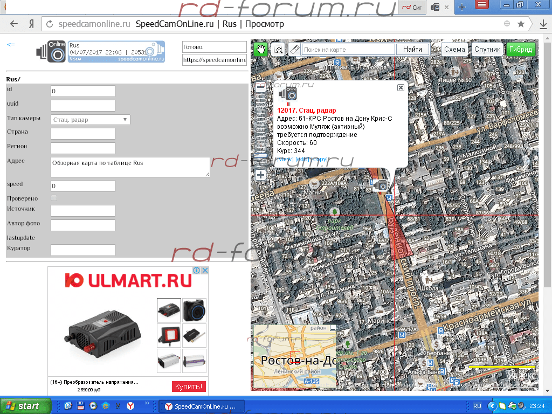Screen dimensions: 552x414
Task: Open the edit link in popup
Action: (x=302, y=159)
